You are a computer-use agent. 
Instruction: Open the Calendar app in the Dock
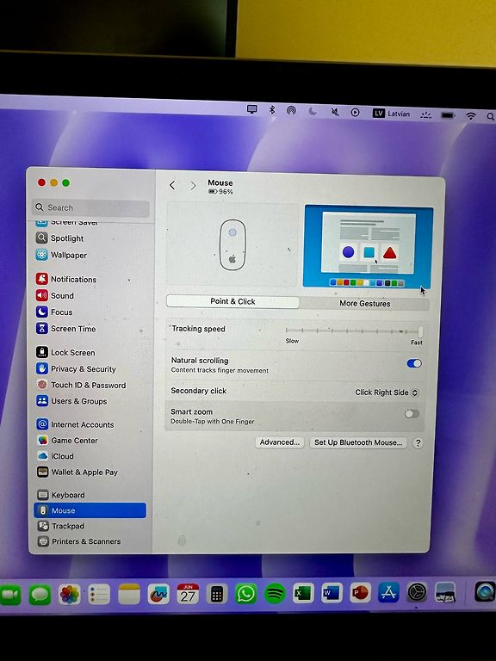(188, 594)
